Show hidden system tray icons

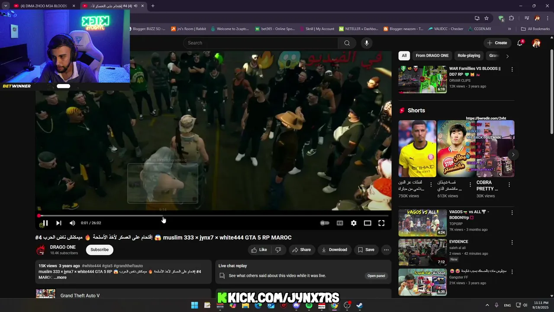pos(487,305)
